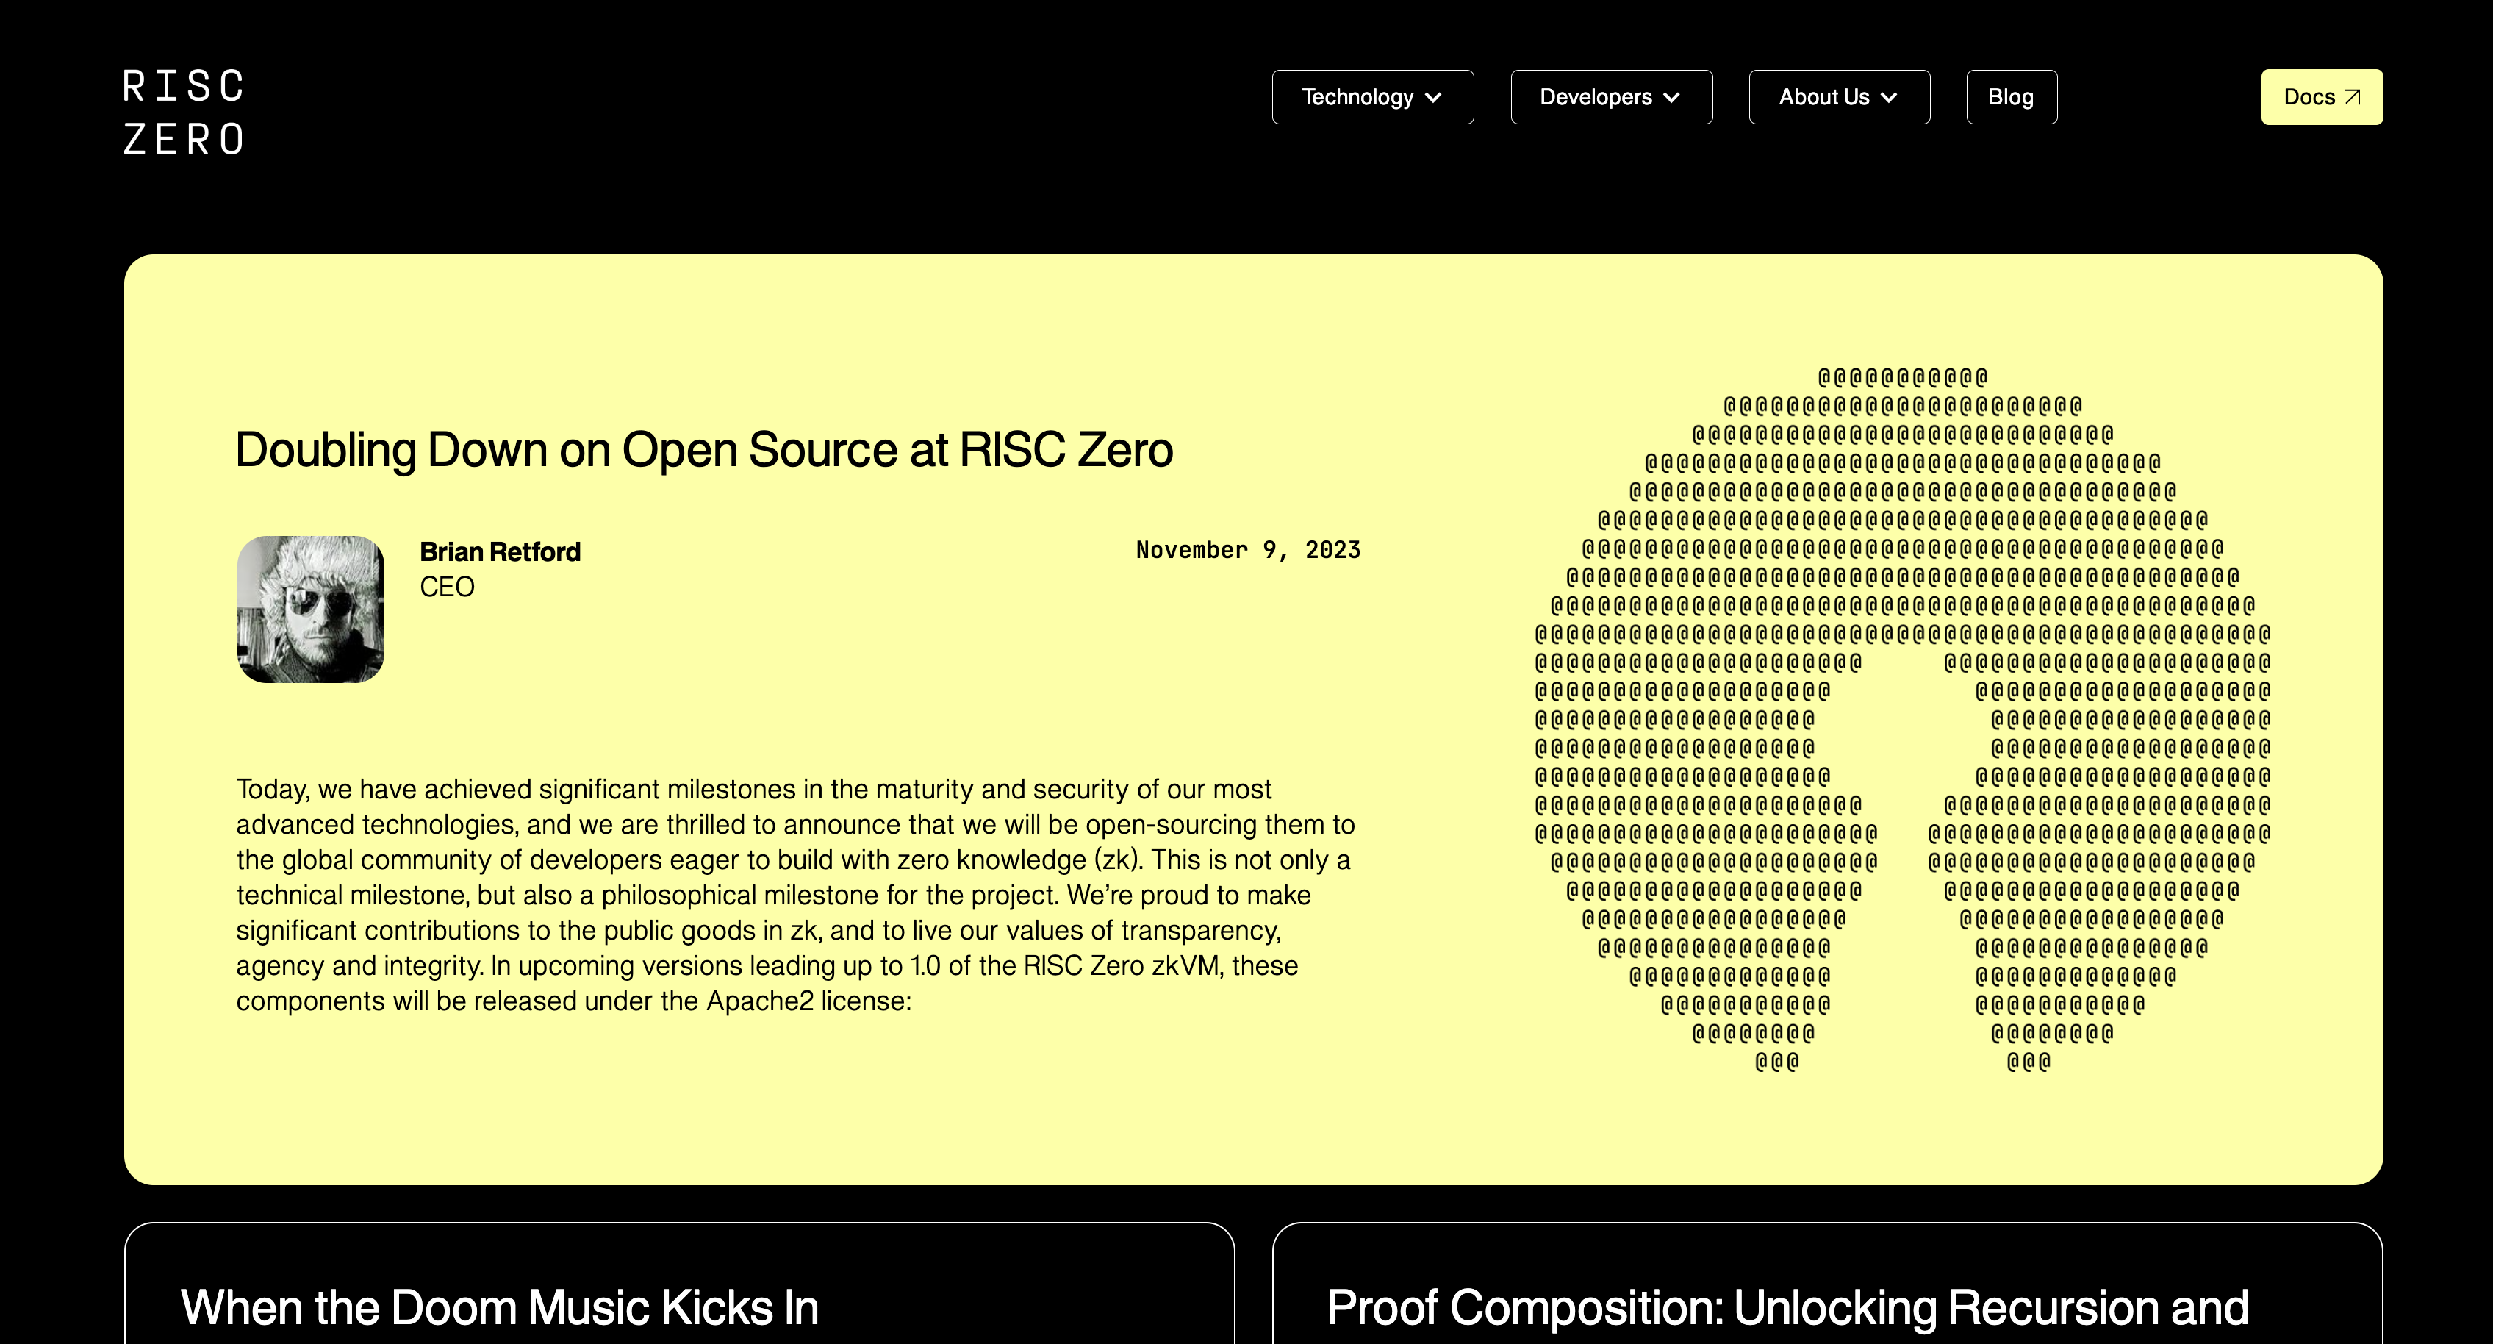The width and height of the screenshot is (2493, 1344).
Task: Click Brian Retford's profile photo
Action: tap(311, 609)
